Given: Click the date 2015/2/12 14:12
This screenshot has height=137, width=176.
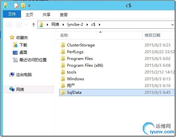Looking at the screenshot, I should coord(160,72).
